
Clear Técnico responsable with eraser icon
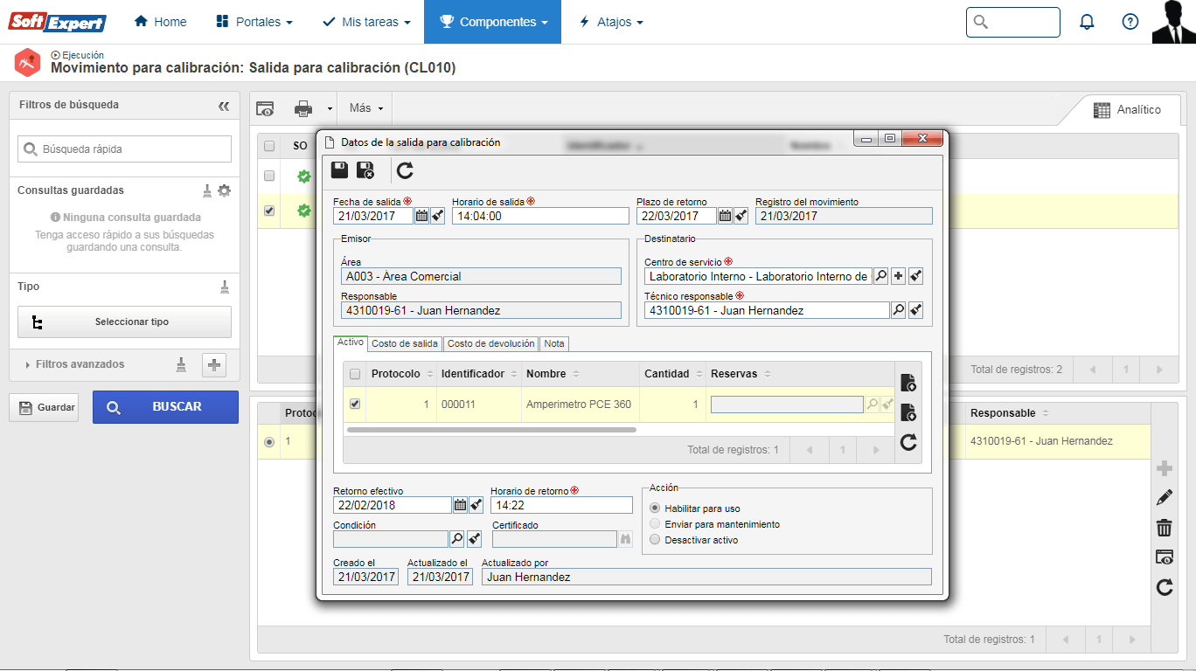tap(915, 310)
